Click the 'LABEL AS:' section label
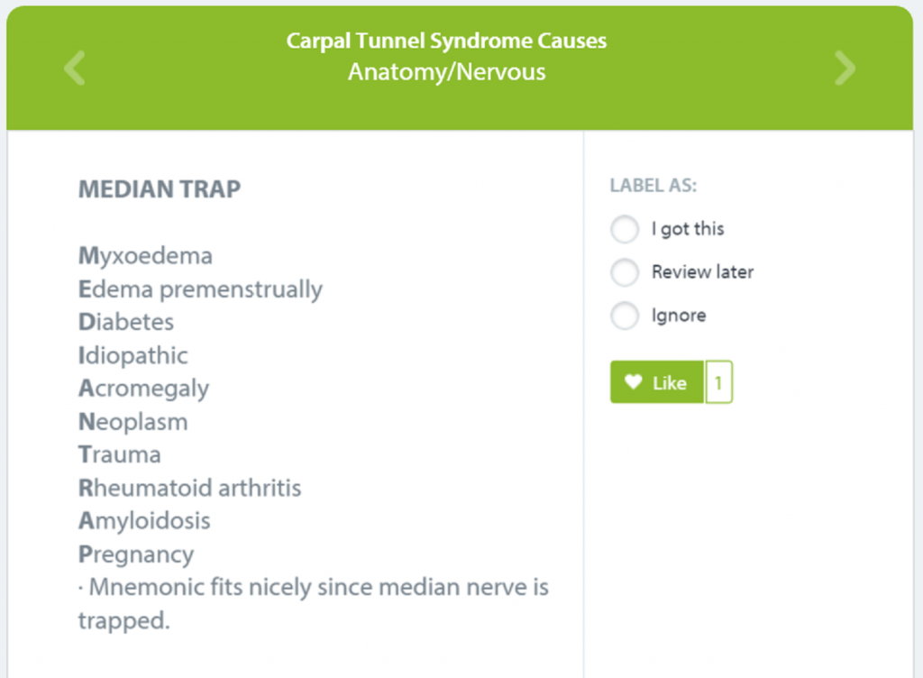This screenshot has height=678, width=923. tap(653, 186)
